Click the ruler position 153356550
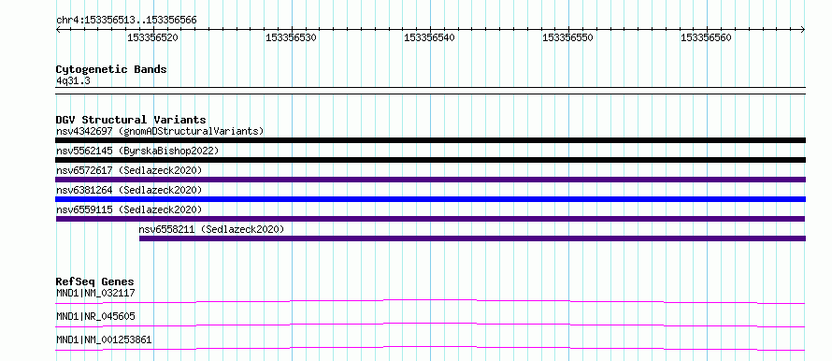 tap(567, 37)
